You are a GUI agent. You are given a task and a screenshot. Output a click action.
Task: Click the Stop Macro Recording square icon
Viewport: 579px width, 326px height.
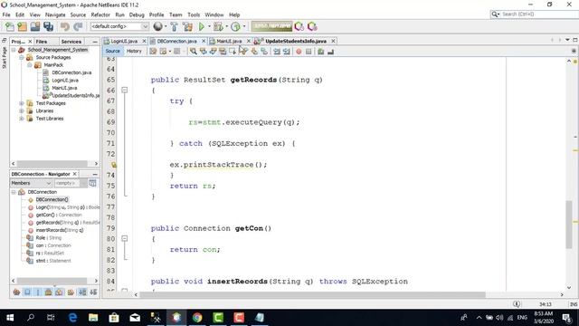[x=308, y=52]
